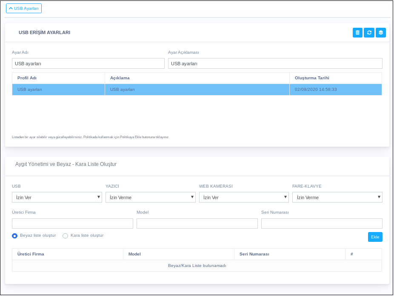Click the layers add-to-policy icon
The width and height of the screenshot is (394, 296).
pos(381,32)
